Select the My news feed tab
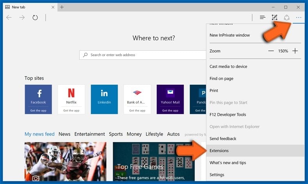Viewport: 308px width, 184px height. click(x=39, y=134)
